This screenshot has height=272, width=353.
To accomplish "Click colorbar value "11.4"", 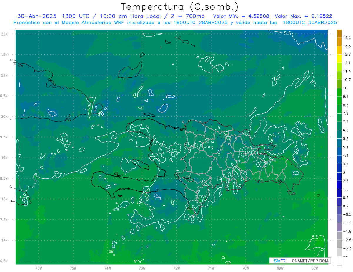I will 347,71.
